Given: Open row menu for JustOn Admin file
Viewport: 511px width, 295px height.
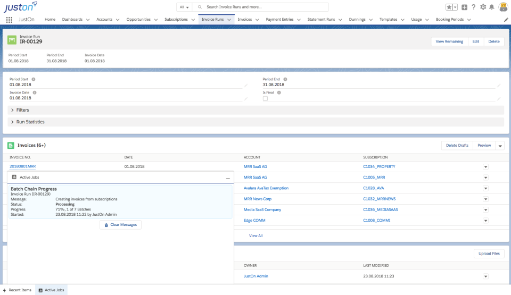Looking at the screenshot, I should point(485,276).
